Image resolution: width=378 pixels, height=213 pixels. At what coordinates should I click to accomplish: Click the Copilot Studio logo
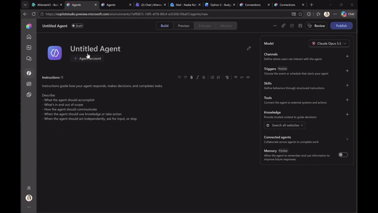click(29, 26)
